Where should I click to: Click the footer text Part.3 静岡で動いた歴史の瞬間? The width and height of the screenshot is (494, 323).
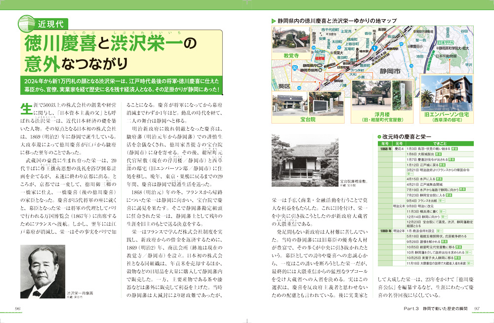click(x=436, y=309)
